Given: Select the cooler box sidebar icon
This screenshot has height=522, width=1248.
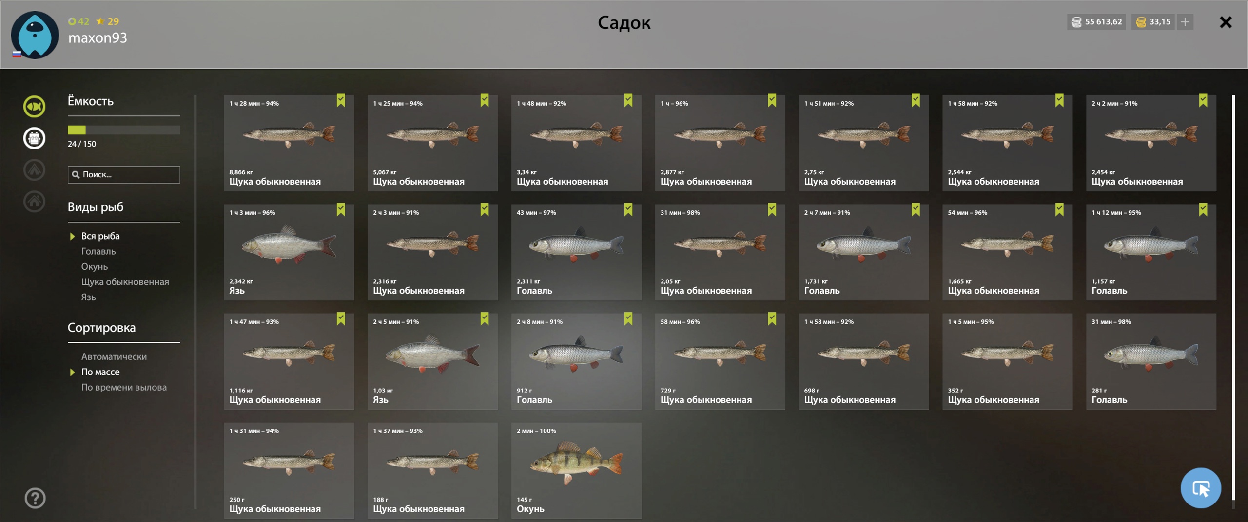Looking at the screenshot, I should point(34,138).
